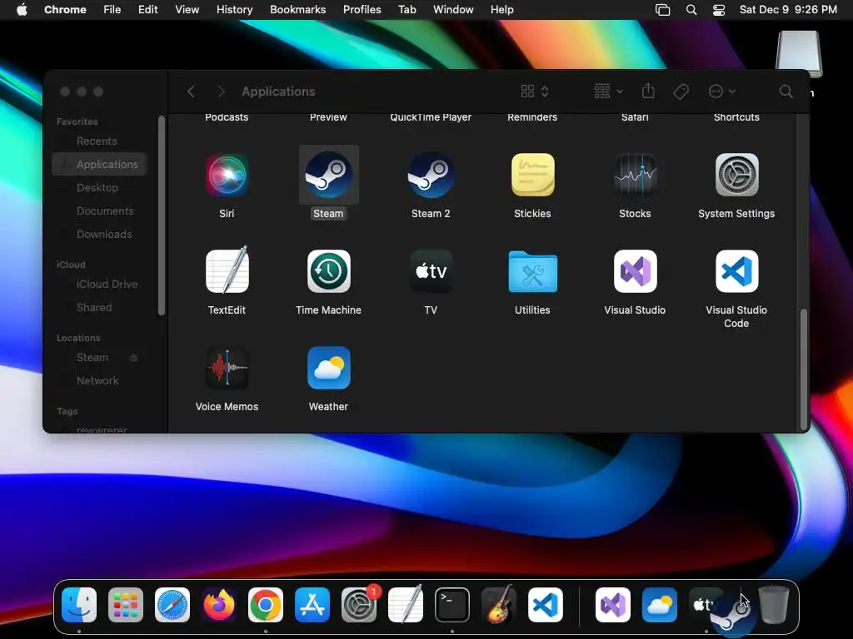Select the System Settings app icon in Finder

click(x=736, y=175)
